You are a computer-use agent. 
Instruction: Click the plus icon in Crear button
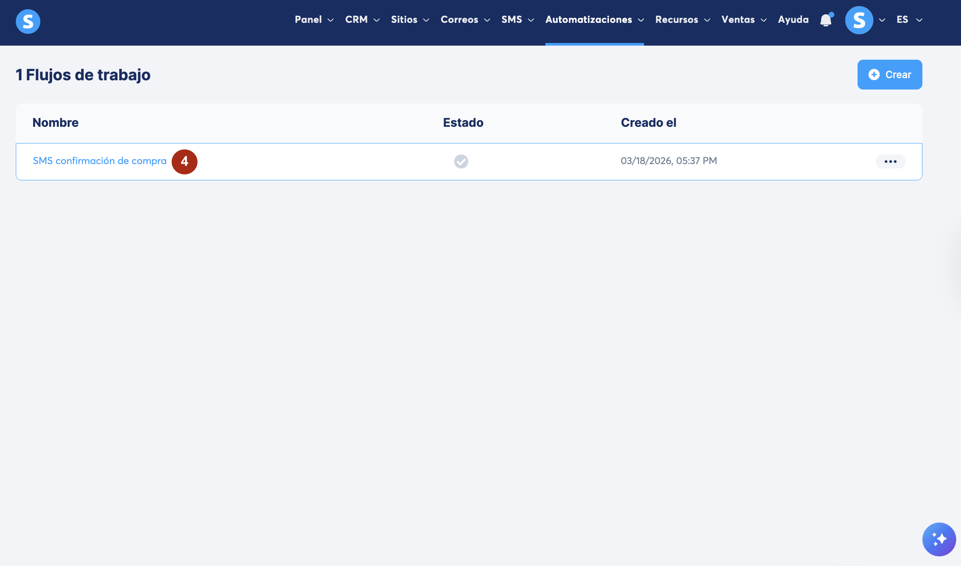point(874,75)
